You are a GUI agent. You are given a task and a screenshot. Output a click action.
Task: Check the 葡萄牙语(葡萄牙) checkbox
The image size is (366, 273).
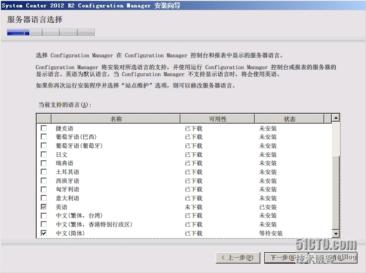point(44,146)
